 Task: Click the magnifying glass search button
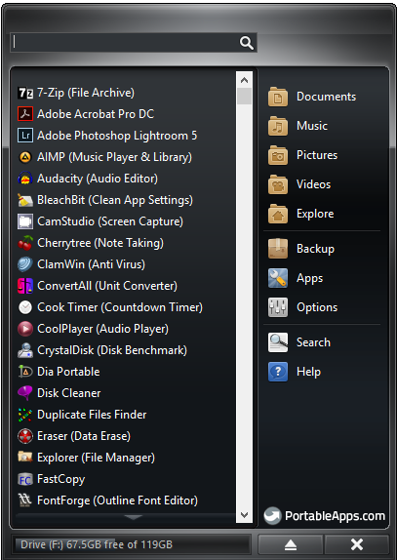(247, 43)
